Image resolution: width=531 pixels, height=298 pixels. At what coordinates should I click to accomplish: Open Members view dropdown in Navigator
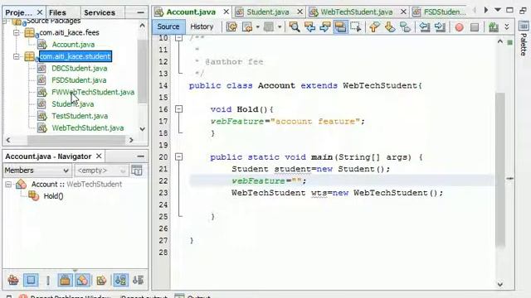(37, 171)
